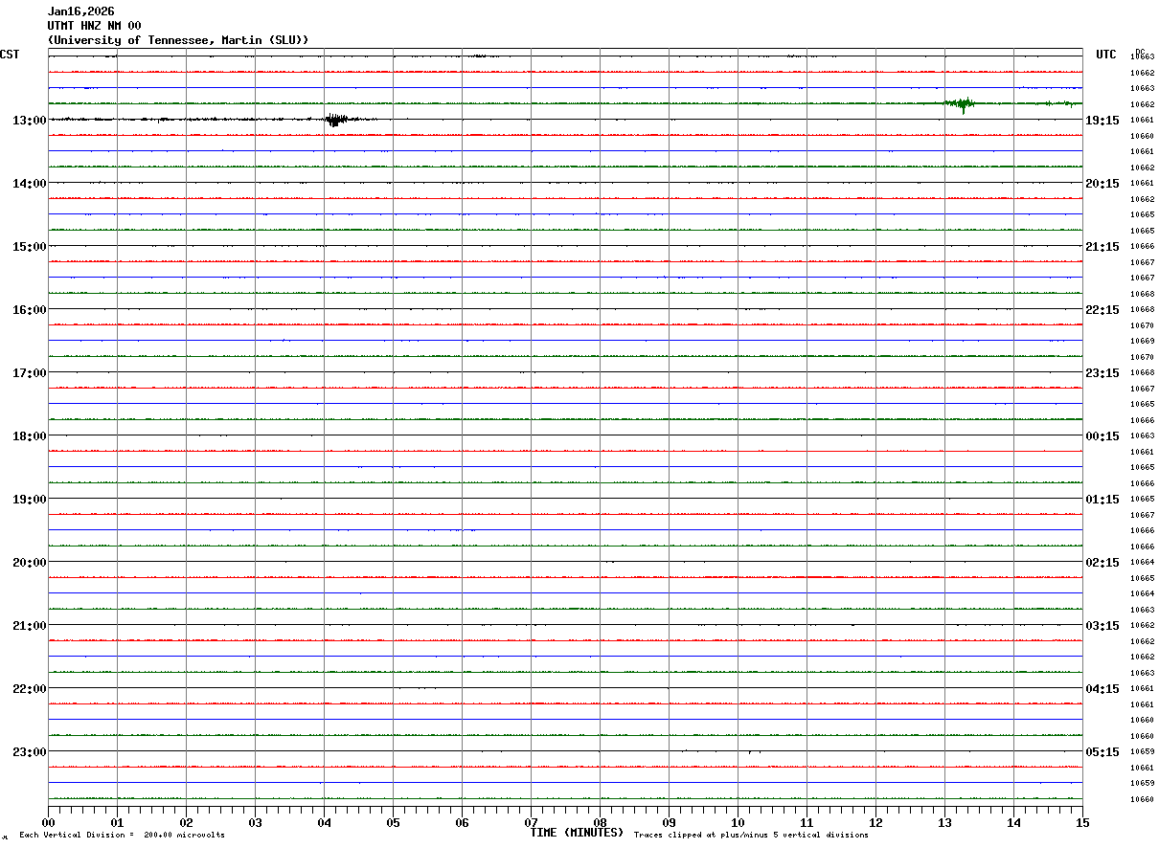Click minute tick 01 on time axis
1159x848 pixels.
click(117, 822)
